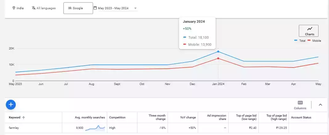
Task: Select the farmley keyword row
Action: click(14, 128)
